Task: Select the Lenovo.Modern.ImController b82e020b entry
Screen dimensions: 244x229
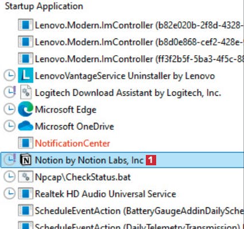Action: [140, 25]
